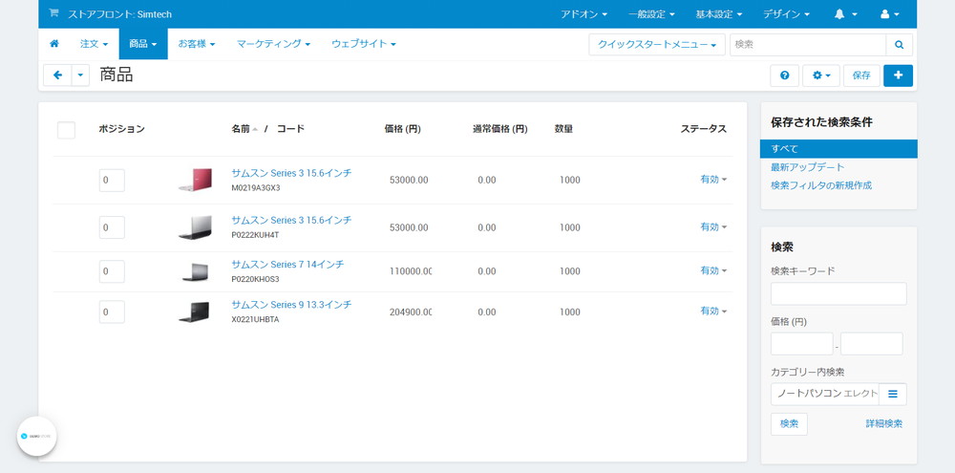This screenshot has height=473, width=955.
Task: Click the search magnifier button
Action: (899, 45)
